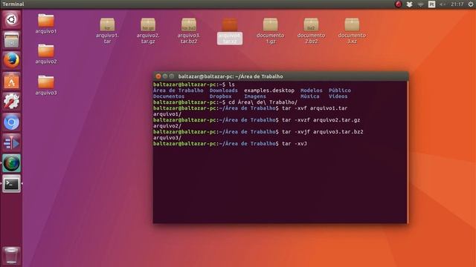476x267 pixels.
Task: Open the Ubuntu Dash search launcher
Action: (12, 20)
